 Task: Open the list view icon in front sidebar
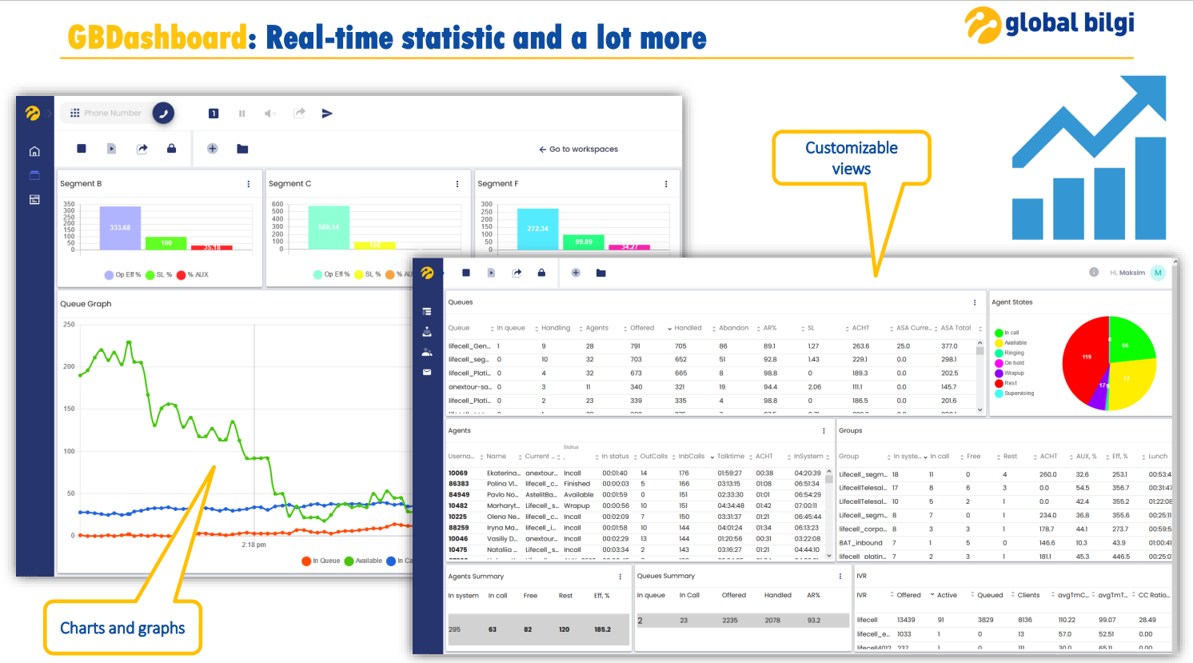(x=427, y=312)
